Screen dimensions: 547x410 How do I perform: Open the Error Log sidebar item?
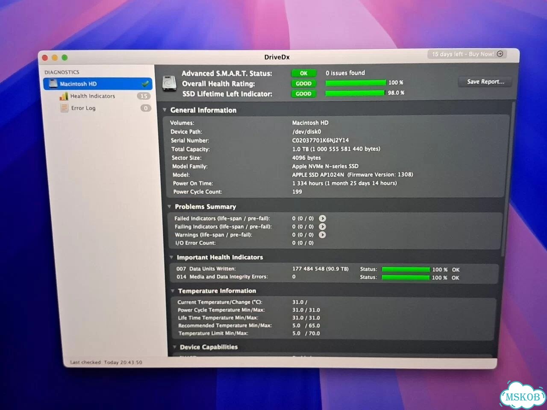click(x=83, y=108)
